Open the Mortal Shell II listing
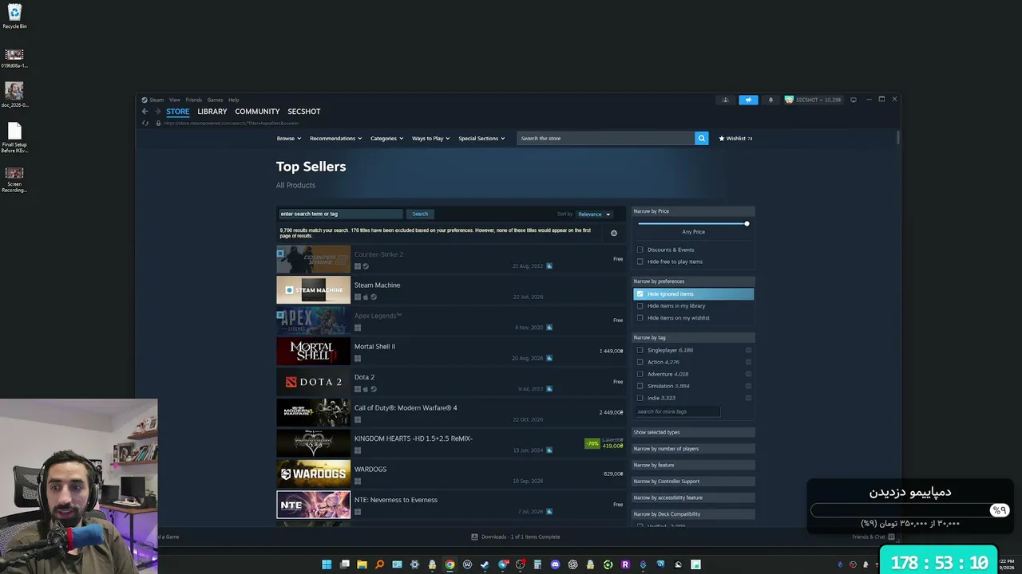The image size is (1022, 574). (451, 352)
